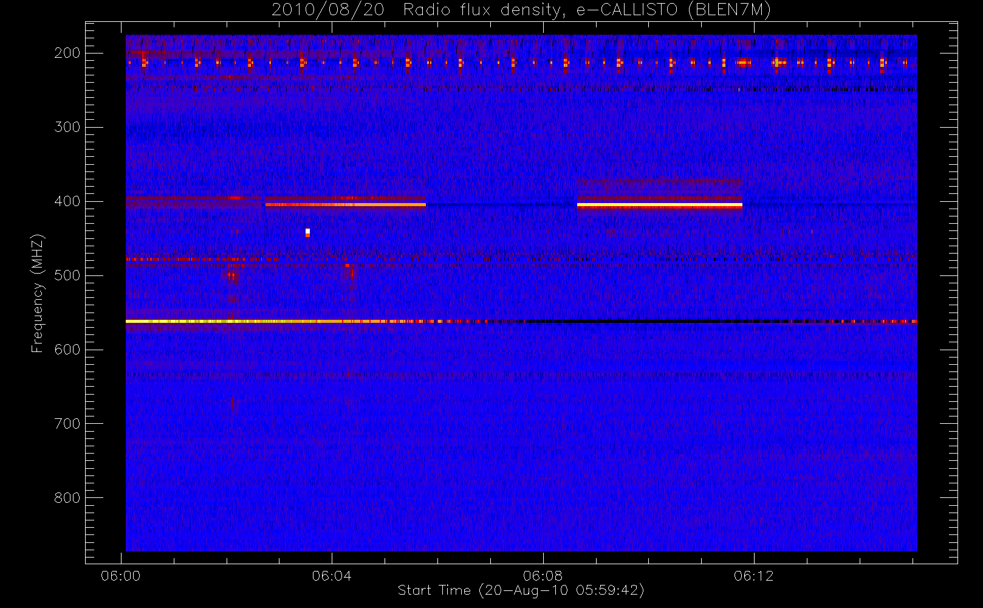Click the small white spot near 440 MHz
The width and height of the screenshot is (983, 608).
307,232
